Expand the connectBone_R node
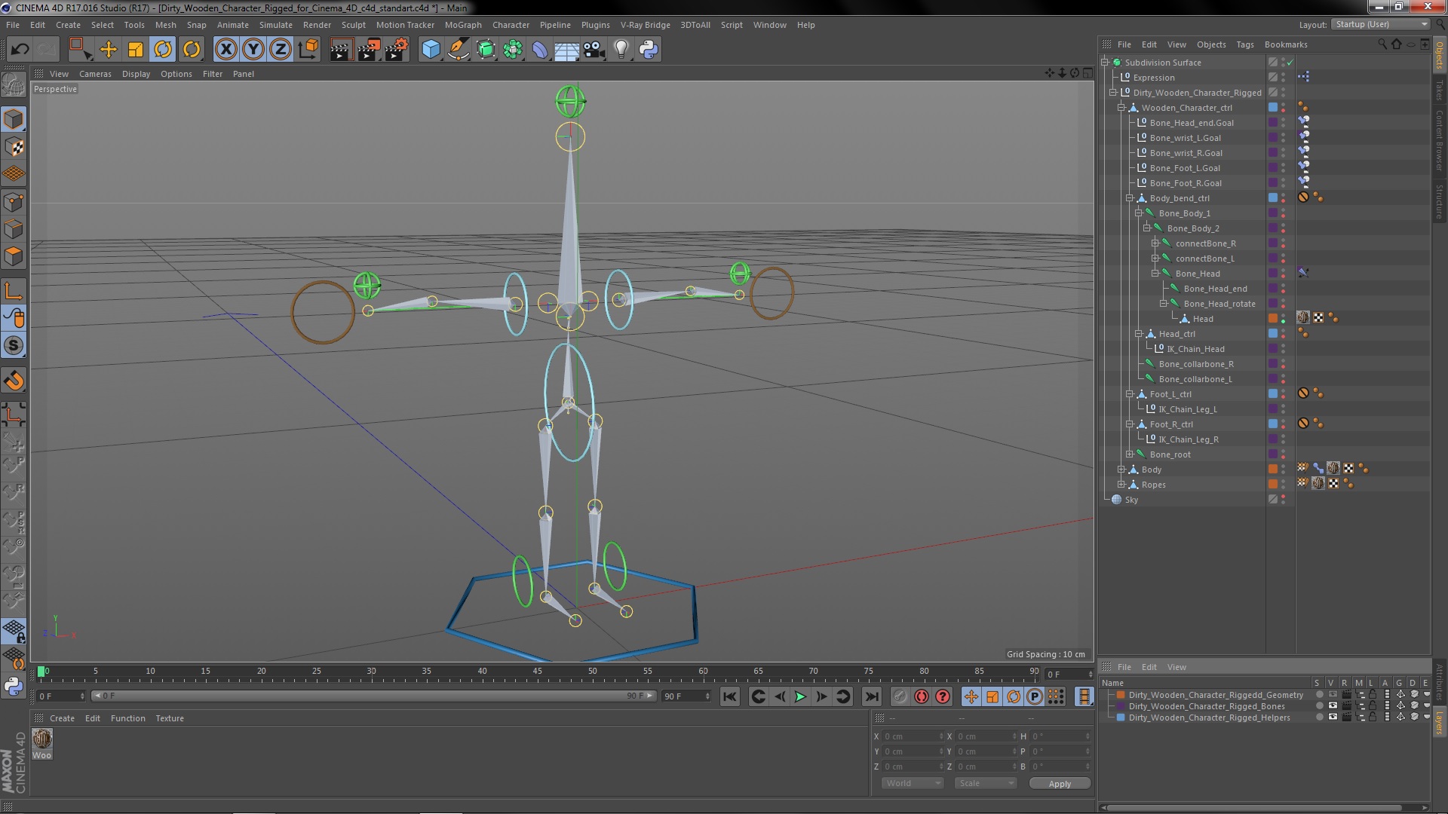The image size is (1448, 814). 1155,243
